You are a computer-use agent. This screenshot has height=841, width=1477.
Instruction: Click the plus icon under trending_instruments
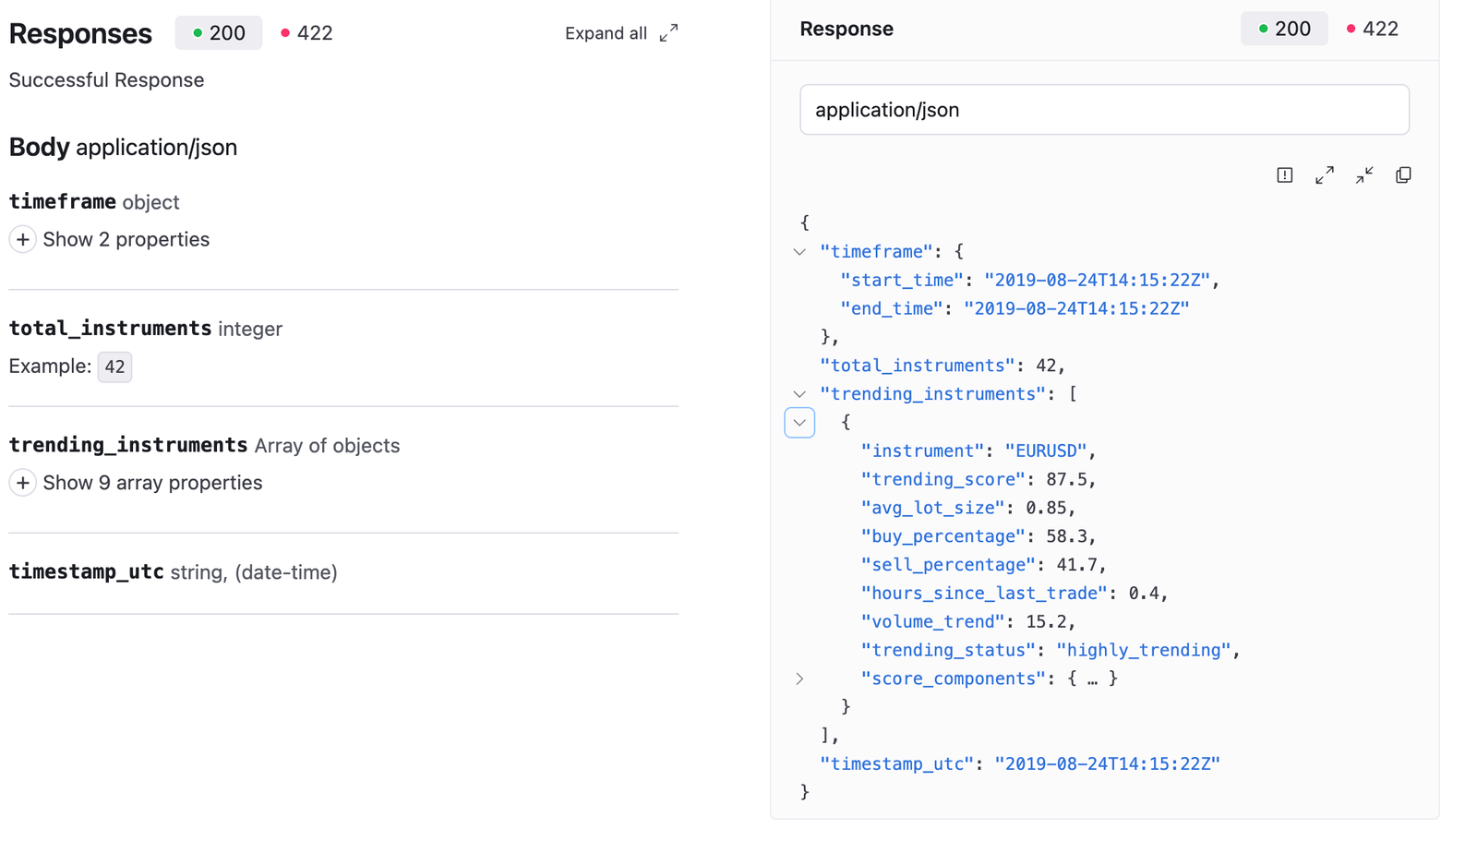click(23, 483)
